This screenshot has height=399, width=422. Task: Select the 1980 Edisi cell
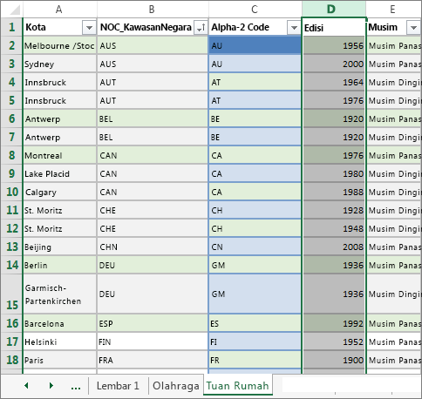[x=334, y=173]
